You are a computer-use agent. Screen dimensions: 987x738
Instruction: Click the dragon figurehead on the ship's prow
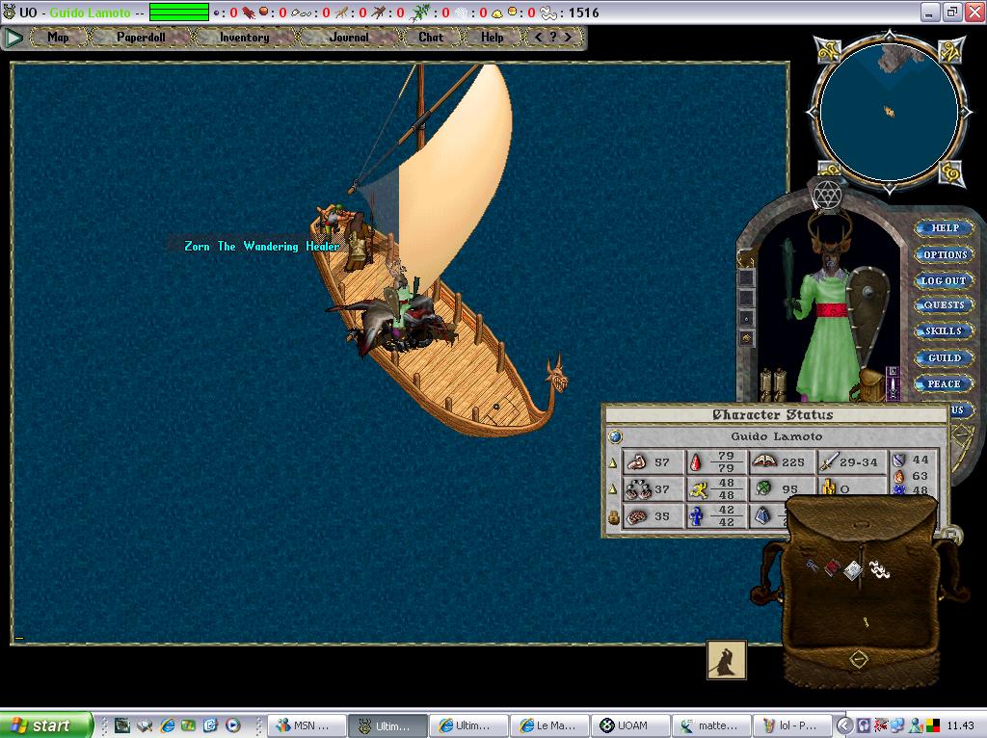(x=556, y=377)
